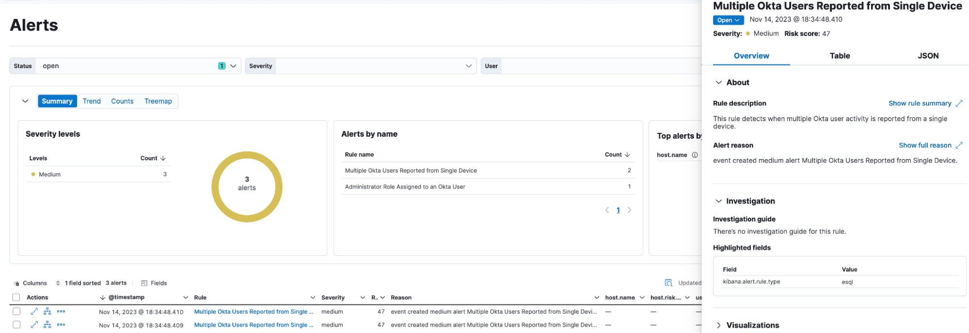Open more actions for the 18:34:48.409 alert
The width and height of the screenshot is (969, 333).
(x=61, y=325)
